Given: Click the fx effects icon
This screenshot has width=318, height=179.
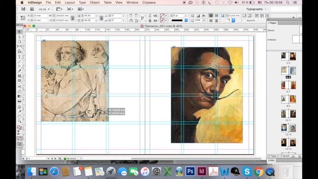Looking at the screenshot, I should tap(204, 16).
